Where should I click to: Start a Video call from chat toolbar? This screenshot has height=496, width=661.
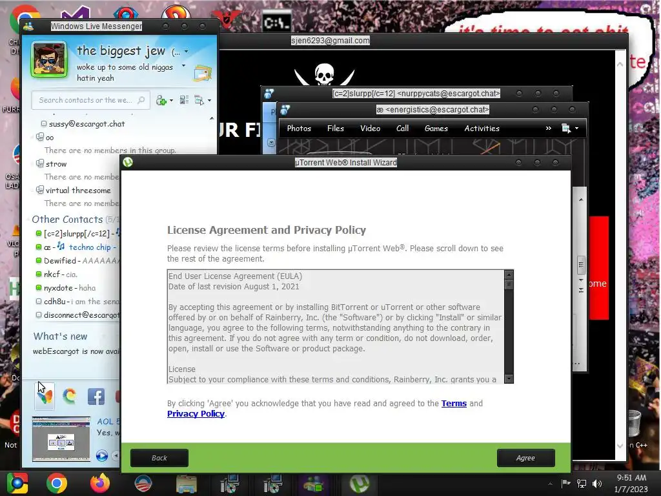370,129
